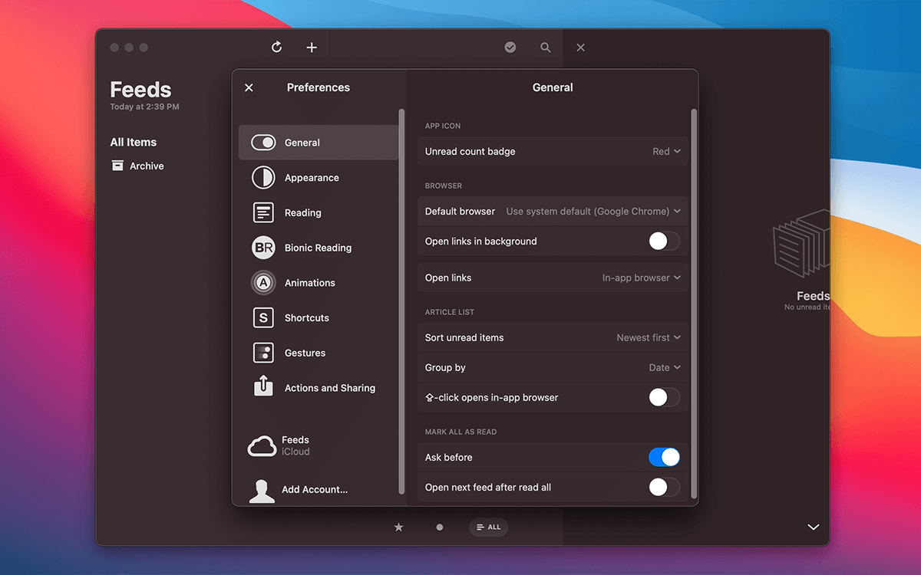Click the Shortcuts S icon
Screen dimensions: 921x575
(x=263, y=317)
